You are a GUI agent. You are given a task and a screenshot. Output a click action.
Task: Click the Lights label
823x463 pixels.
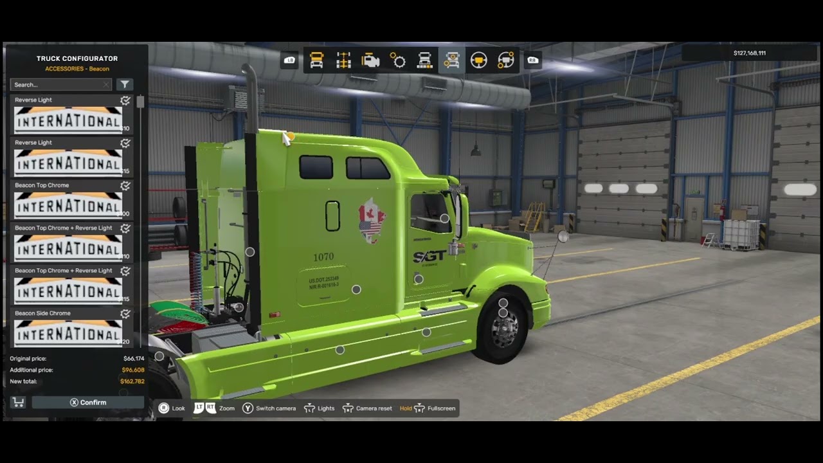[x=326, y=408]
